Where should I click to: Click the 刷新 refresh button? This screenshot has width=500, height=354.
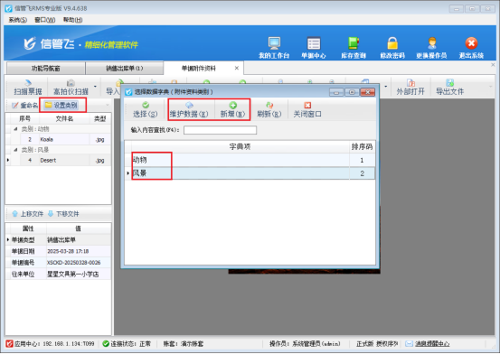(269, 109)
